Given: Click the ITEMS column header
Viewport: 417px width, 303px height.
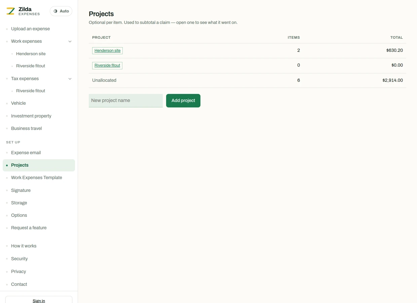Looking at the screenshot, I should (294, 37).
